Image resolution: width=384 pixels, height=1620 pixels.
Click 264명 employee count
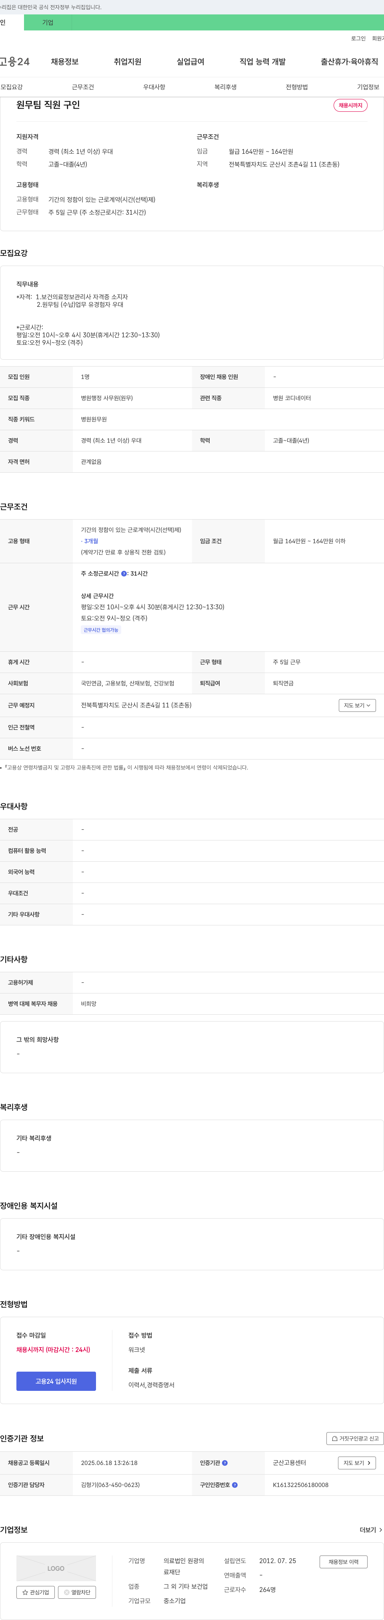(267, 1589)
